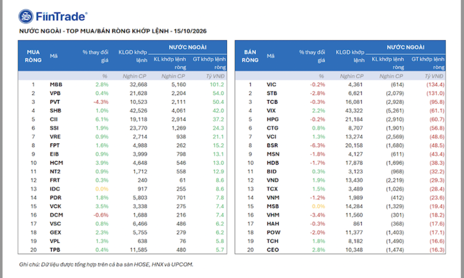464x278 pixels.
Task: Click the 6.1% price change for CII
Action: [102, 119]
